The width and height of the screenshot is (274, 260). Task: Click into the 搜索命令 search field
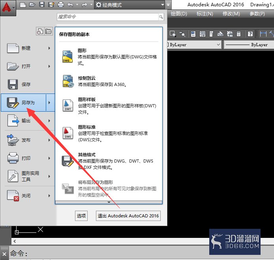(x=108, y=17)
